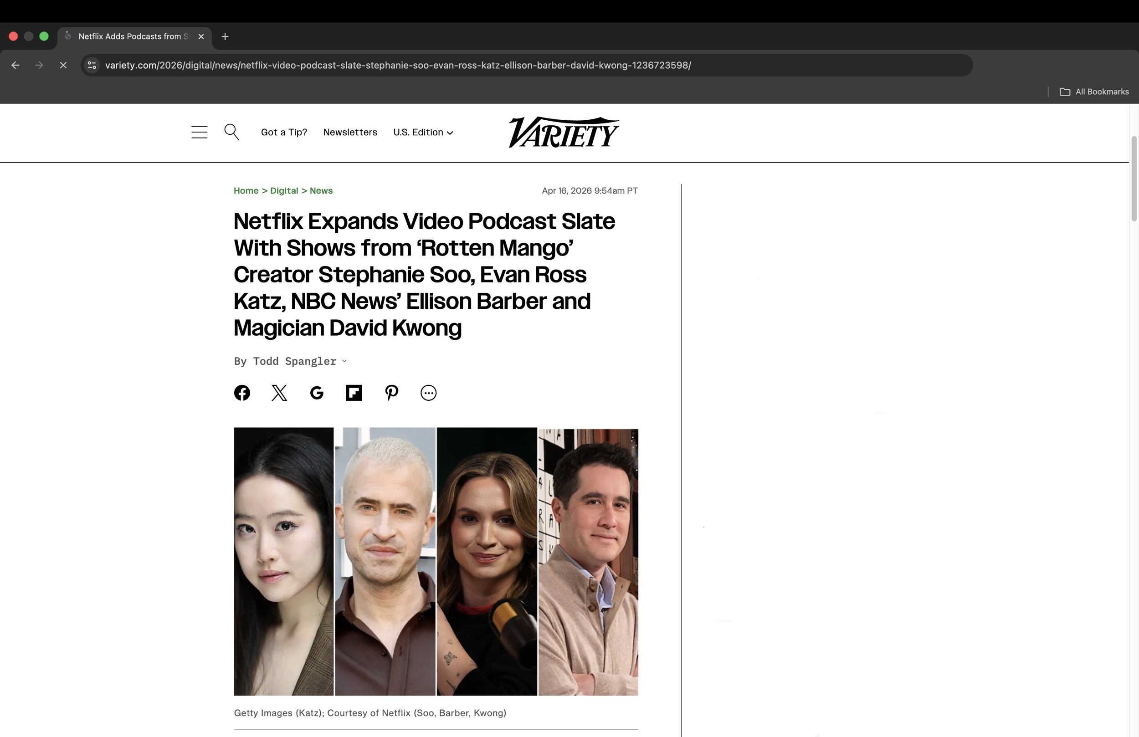Click the page vertical scrollbar

point(1134,179)
